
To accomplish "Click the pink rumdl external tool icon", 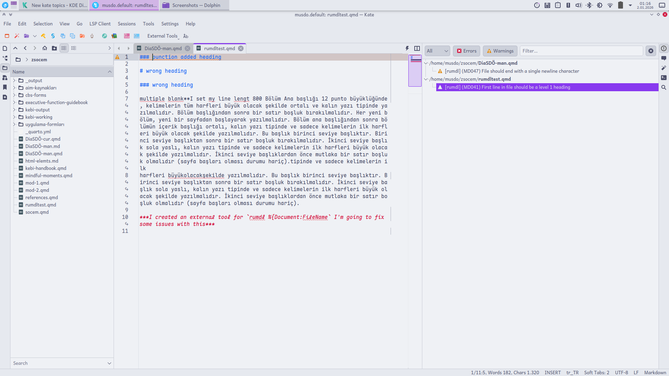I will point(127,36).
